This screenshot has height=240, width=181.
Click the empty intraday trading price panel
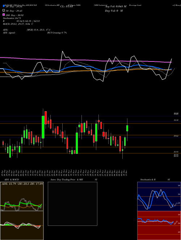(x=72, y=204)
